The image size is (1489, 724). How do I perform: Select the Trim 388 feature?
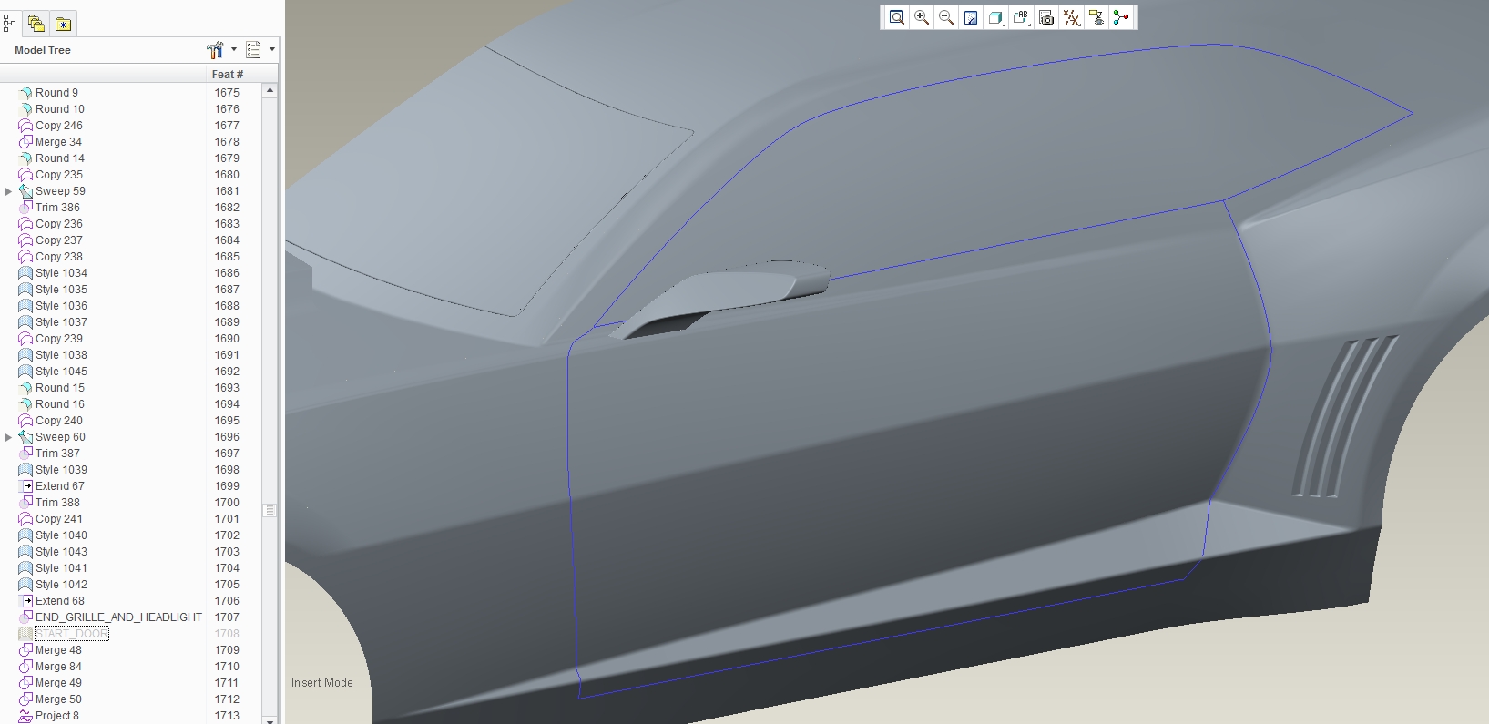click(x=57, y=503)
